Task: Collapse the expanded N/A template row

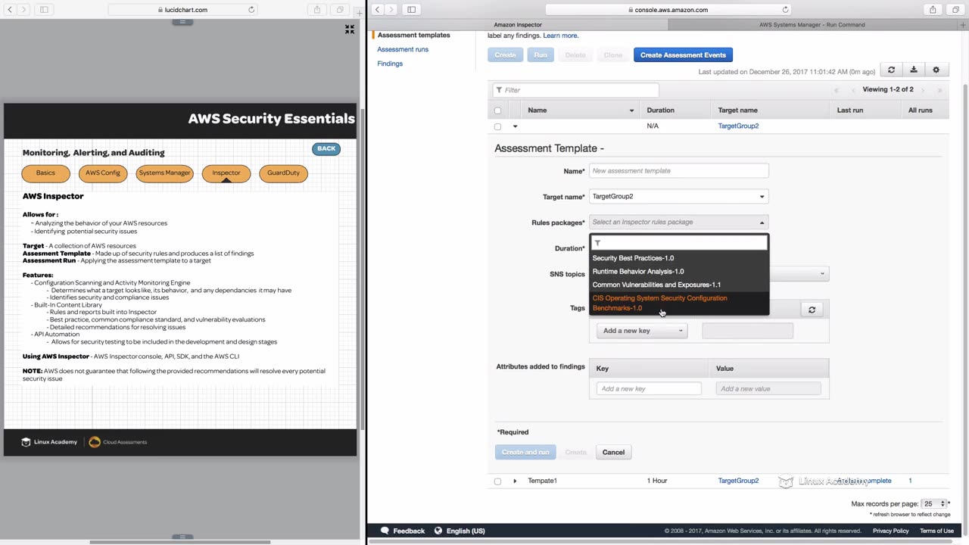Action: tap(515, 126)
